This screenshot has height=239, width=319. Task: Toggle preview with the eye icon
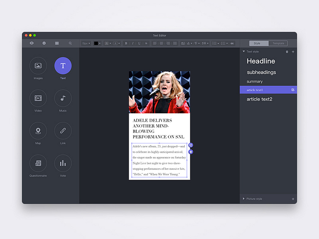[32, 43]
